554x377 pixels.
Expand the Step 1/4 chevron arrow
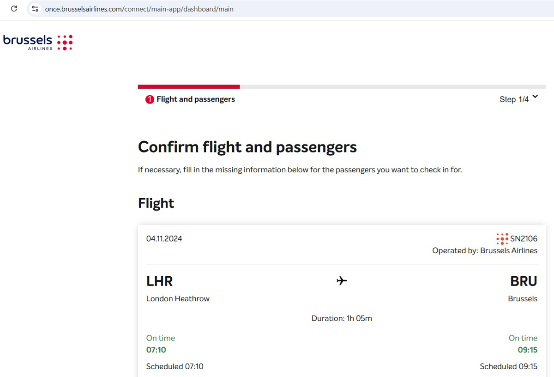click(535, 97)
